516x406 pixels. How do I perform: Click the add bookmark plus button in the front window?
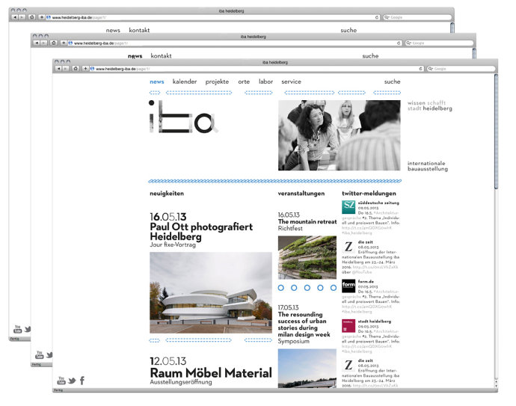85,69
